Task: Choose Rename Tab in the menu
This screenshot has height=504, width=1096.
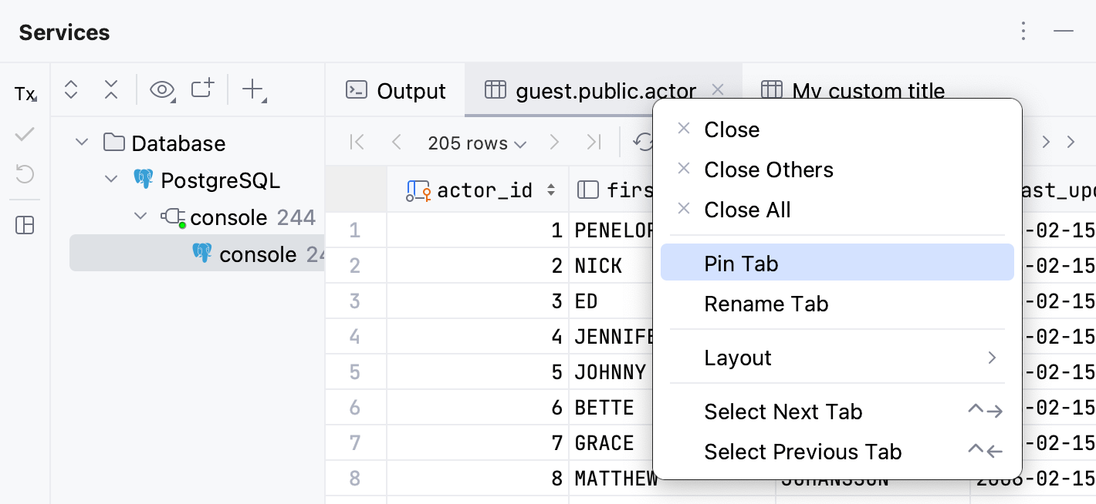Action: [766, 304]
